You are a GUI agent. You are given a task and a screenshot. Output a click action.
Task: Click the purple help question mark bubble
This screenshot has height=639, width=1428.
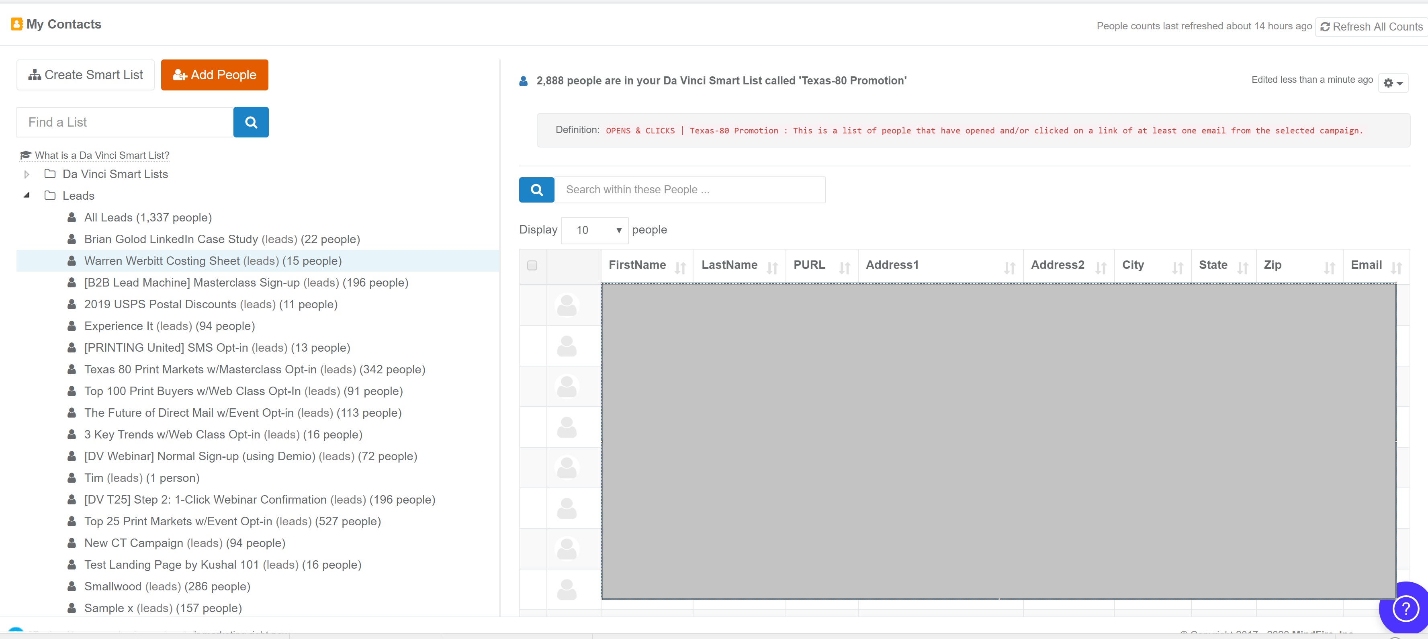click(1405, 608)
